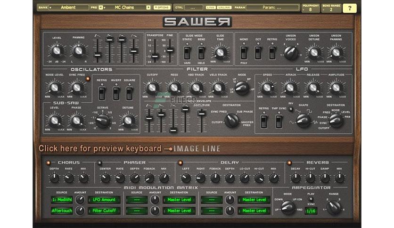Open the Options dropdown menu
394x228 pixels.
click(x=162, y=8)
